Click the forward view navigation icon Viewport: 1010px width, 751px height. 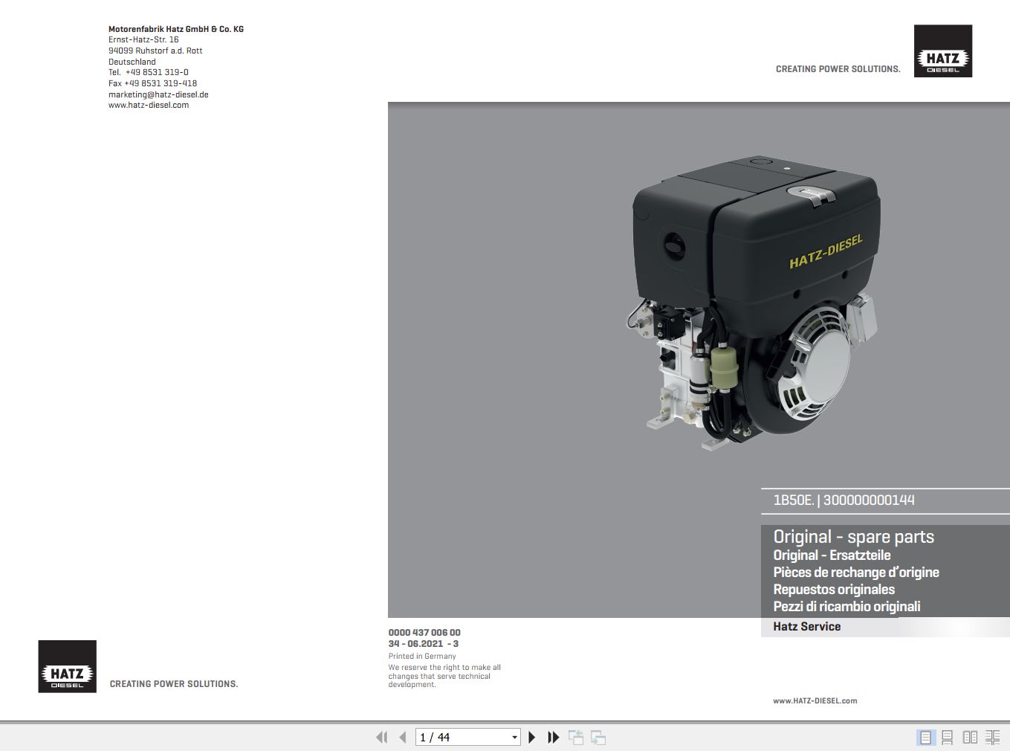597,737
